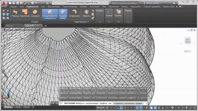The image size is (198, 111).
Task: Switch to the Вставка ribbon tab
Action: [84, 6]
